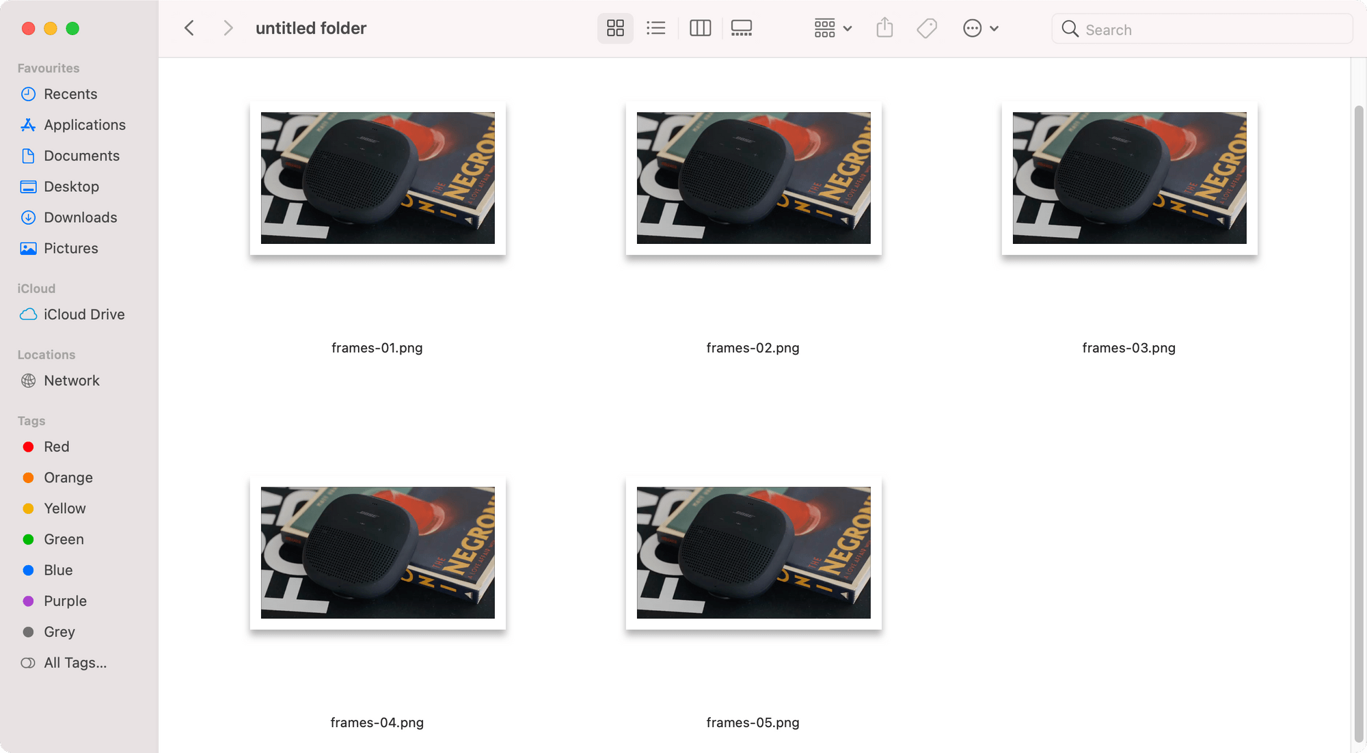Click the Edit Tags icon
The height and width of the screenshot is (753, 1367).
(x=926, y=28)
